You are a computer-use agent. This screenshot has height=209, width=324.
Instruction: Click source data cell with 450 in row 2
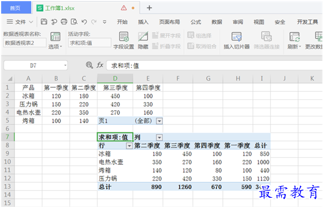point(115,96)
